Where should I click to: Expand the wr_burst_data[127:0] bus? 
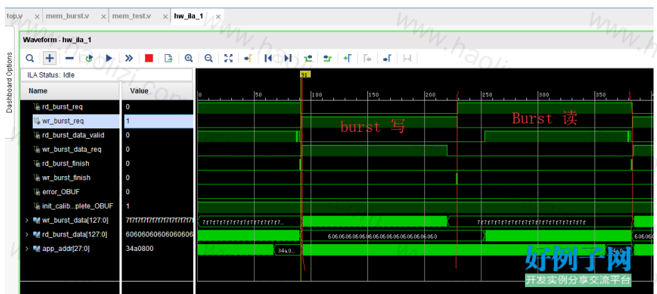click(27, 220)
